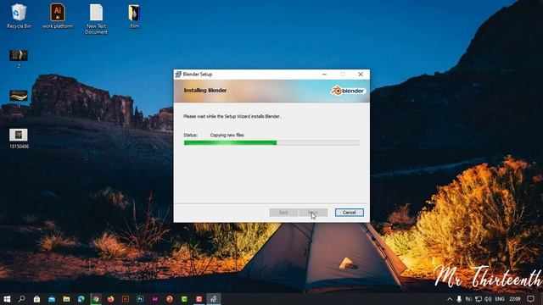Open Adobe Illustrator from the taskbar
This screenshot has width=543, height=305.
(x=126, y=299)
